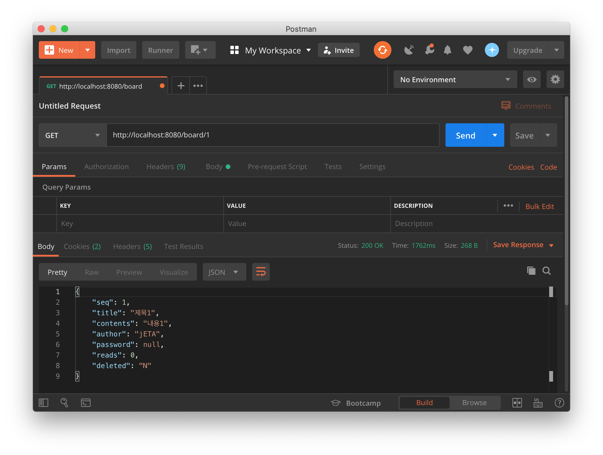The width and height of the screenshot is (603, 455).
Task: Switch to the Authorization tab
Action: [106, 167]
